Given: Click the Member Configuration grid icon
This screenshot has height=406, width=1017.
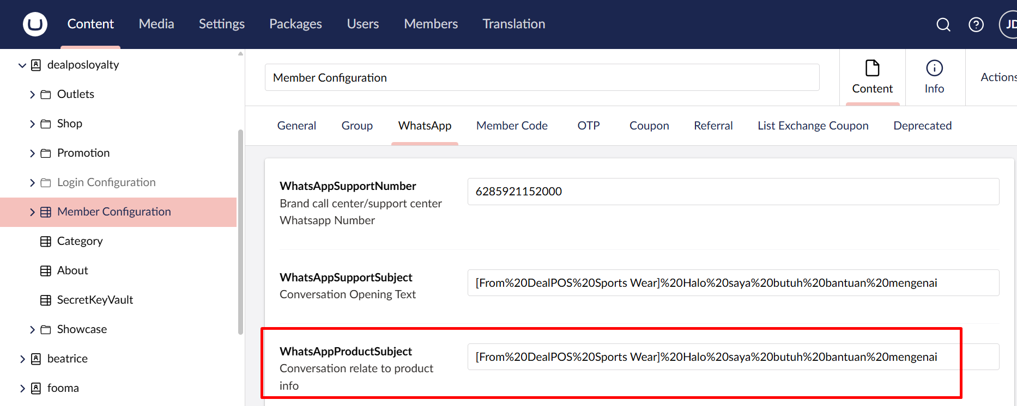Looking at the screenshot, I should pos(46,212).
